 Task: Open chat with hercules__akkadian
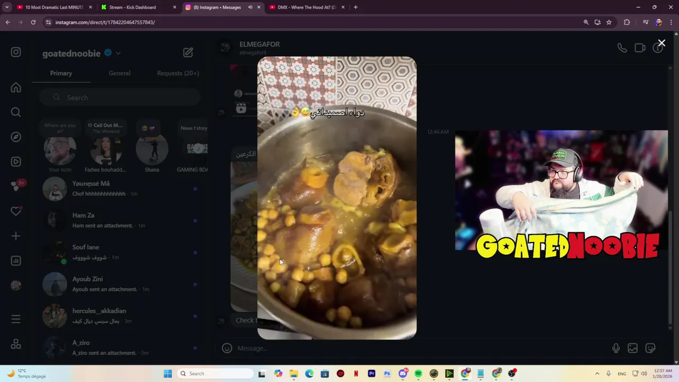[x=120, y=316]
